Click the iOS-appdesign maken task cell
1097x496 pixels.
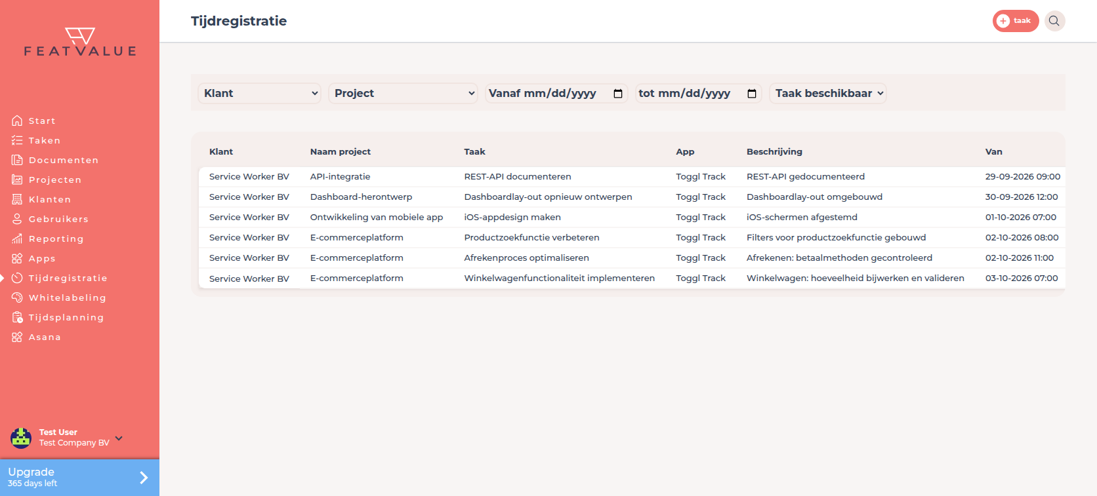coord(512,217)
